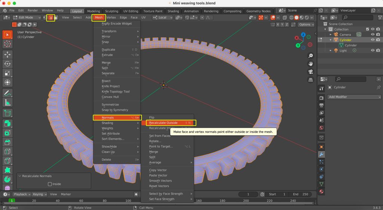Viewport: 383px width, 210px height.
Task: Toggle X axis mirror button
Action: click(278, 25)
